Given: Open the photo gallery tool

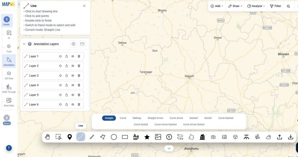Looking at the screenshot, I should tap(224, 137).
